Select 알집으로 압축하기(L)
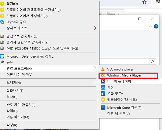Viewport: 162px width, 130px height. click(x=22, y=36)
